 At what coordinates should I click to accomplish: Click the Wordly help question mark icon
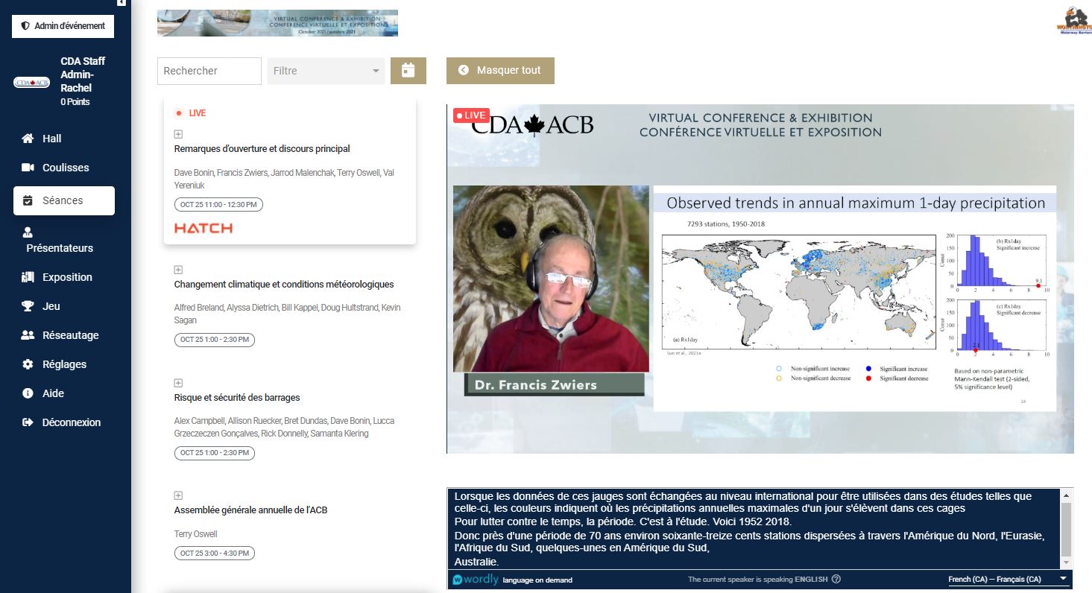click(x=836, y=580)
